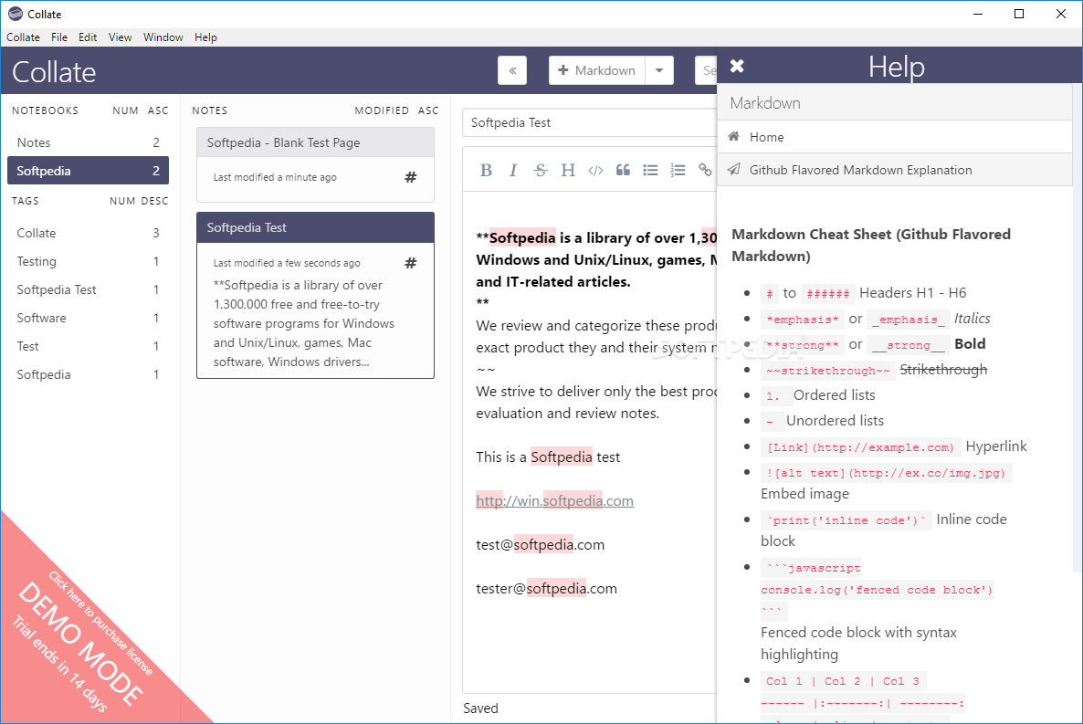Toggle notes ASC sort order

[428, 110]
